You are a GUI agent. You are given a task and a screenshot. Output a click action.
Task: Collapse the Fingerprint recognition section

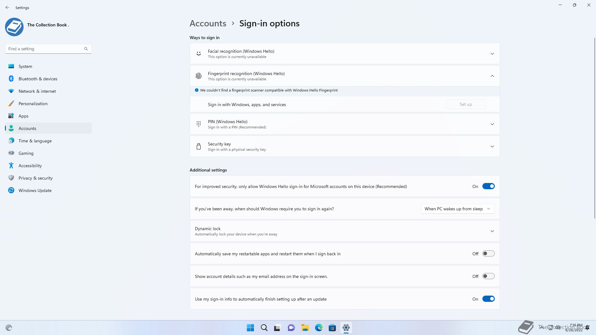(492, 76)
